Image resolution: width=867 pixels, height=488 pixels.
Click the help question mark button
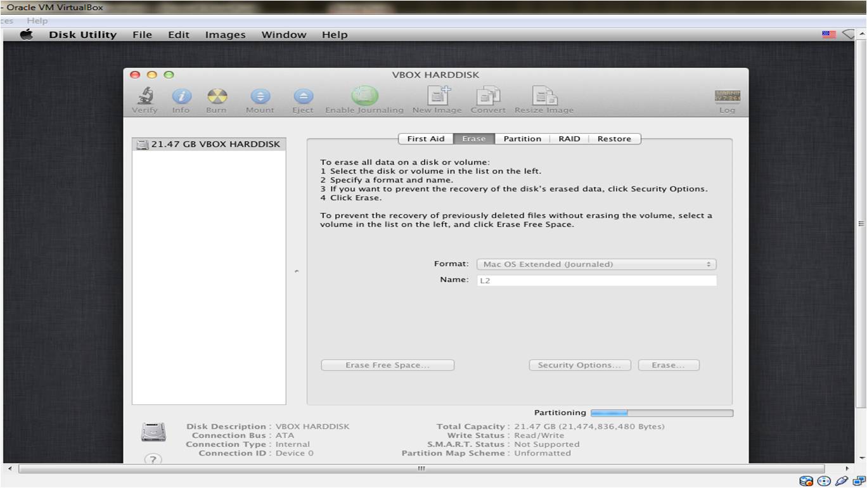point(153,459)
